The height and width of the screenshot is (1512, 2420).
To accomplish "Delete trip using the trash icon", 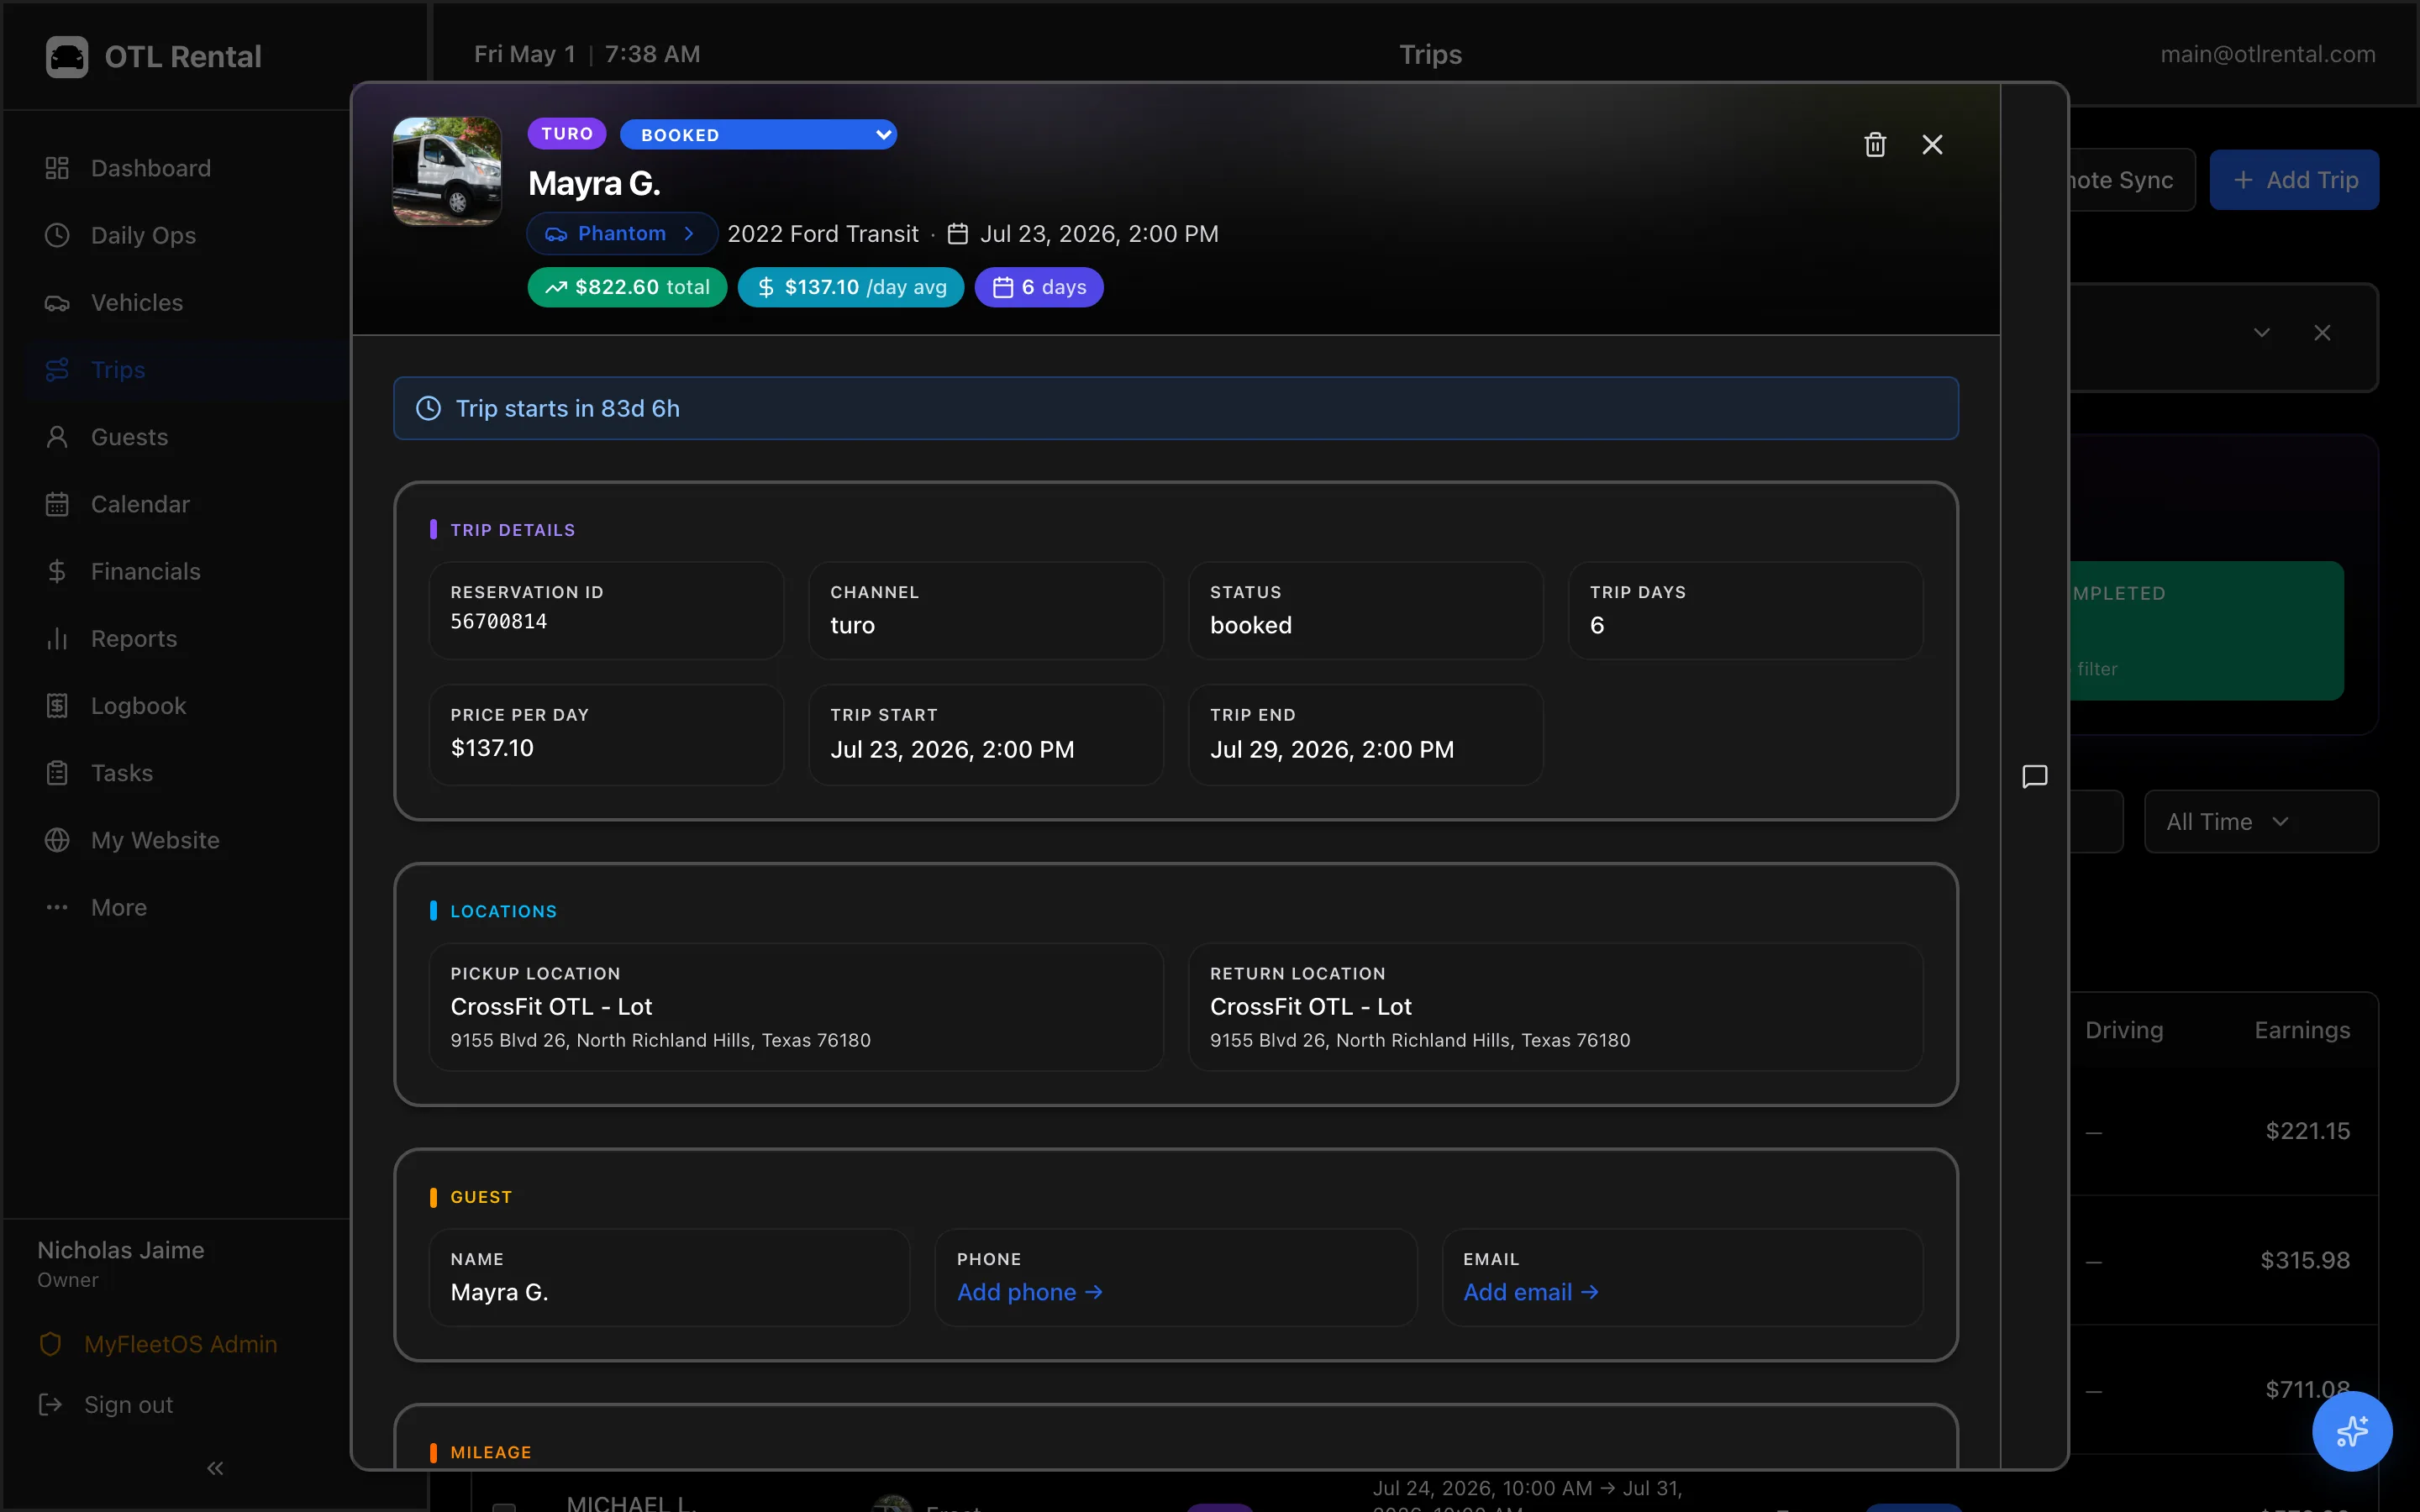I will (1875, 145).
